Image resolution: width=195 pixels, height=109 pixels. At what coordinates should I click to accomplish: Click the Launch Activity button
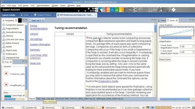9,15
